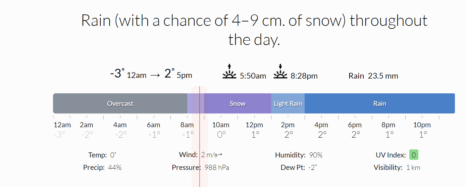
Task: Click the 5:50am sunrise time
Action: click(253, 76)
